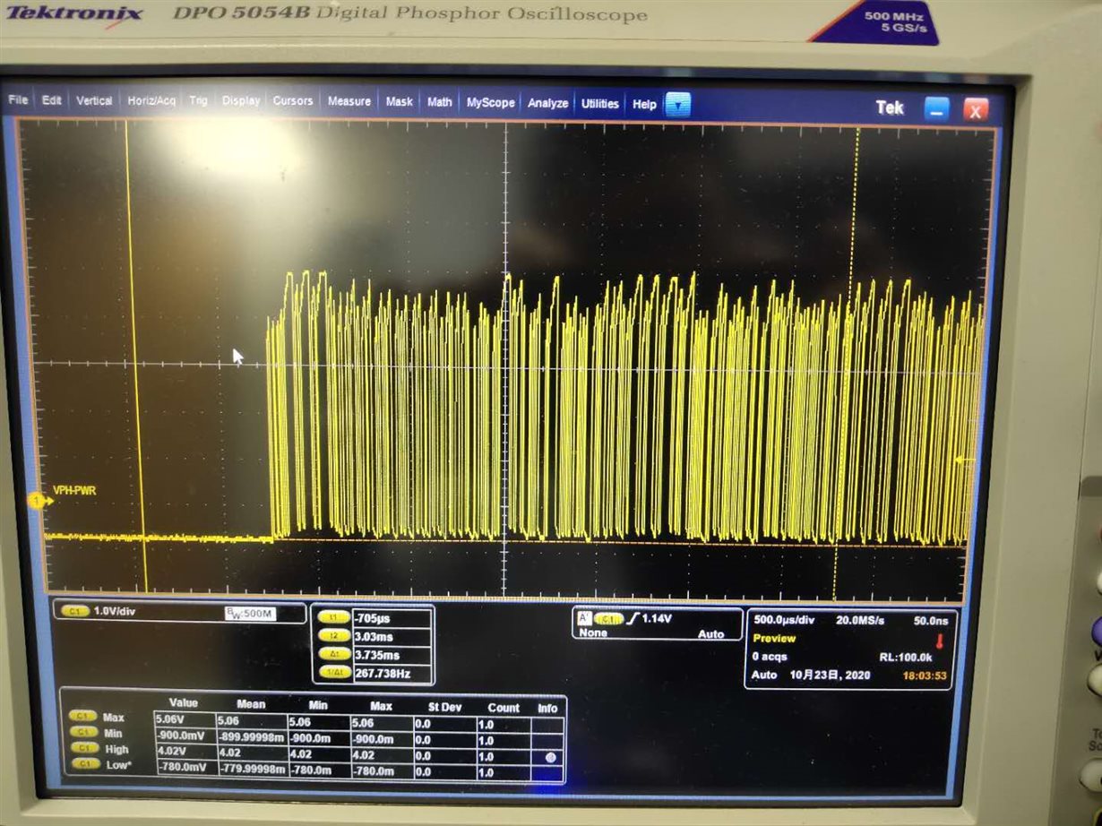Select the solid vertical cursor line near left
1102x826 pixels.
[x=136, y=358]
